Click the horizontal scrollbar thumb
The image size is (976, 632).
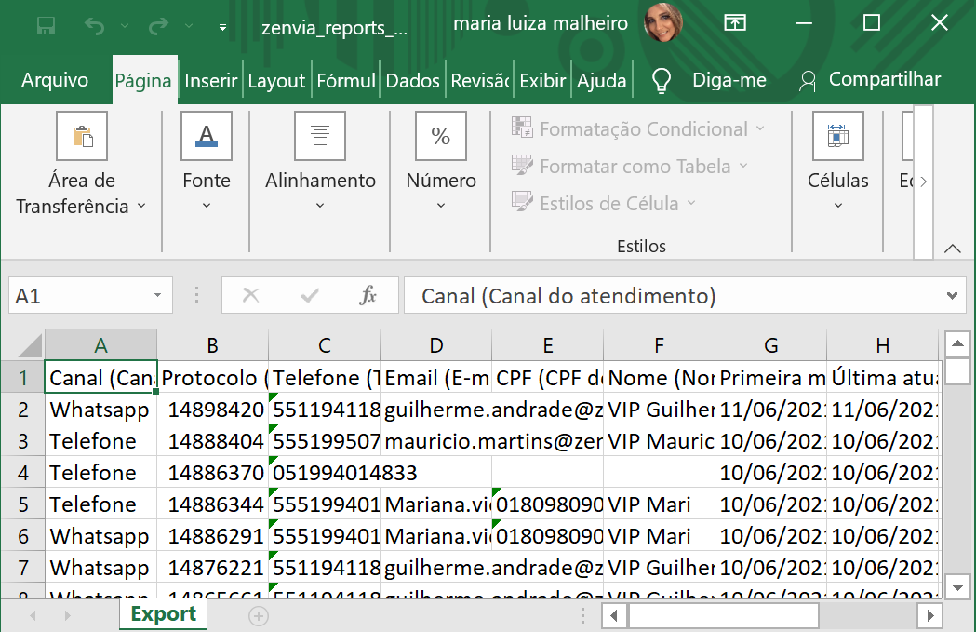pyautogui.click(x=723, y=616)
